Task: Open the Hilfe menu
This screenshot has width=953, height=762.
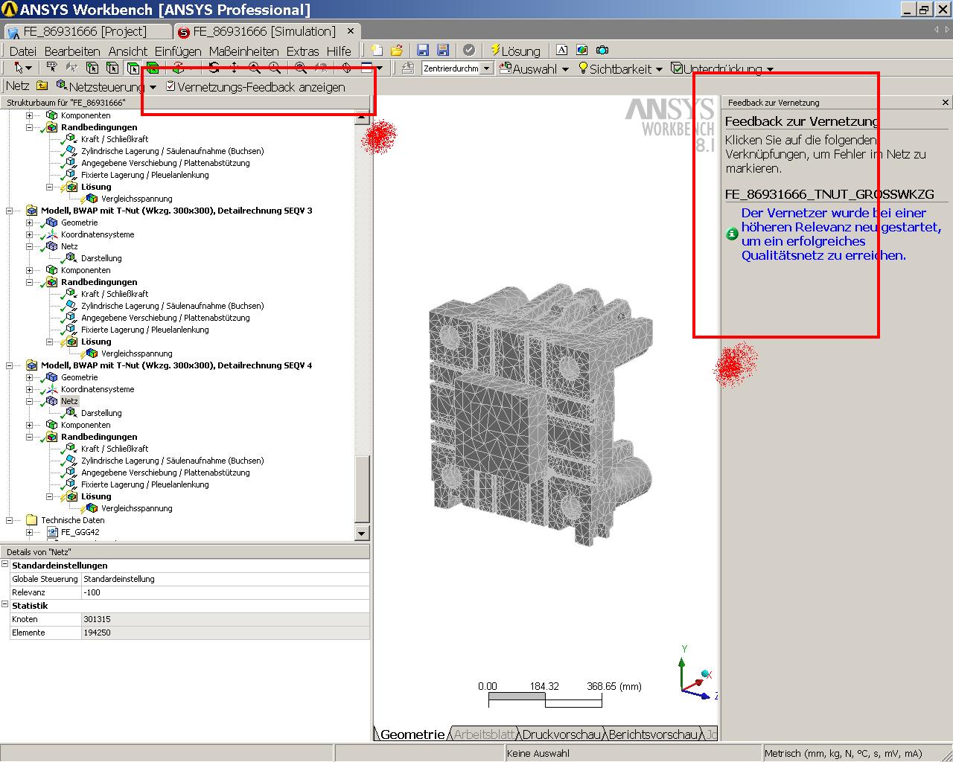Action: (339, 51)
